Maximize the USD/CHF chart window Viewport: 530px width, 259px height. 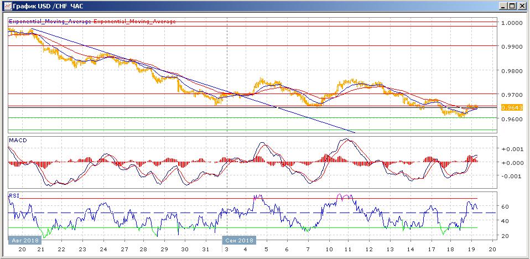pos(512,6)
